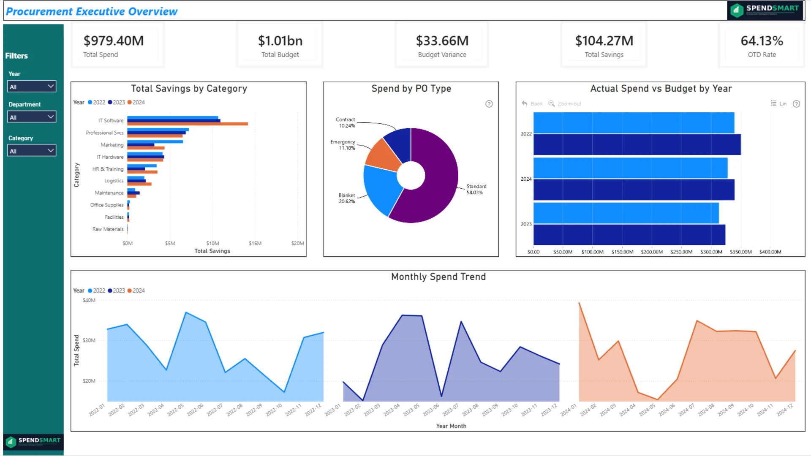Click the Back arrow icon in Actual Spend chart

point(525,103)
